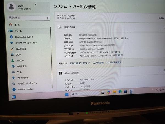Click the プロダクト ID value 00330-51633-72427-AAOEM
Image resolution: width=165 pixels, height=124 pixels.
92,49
